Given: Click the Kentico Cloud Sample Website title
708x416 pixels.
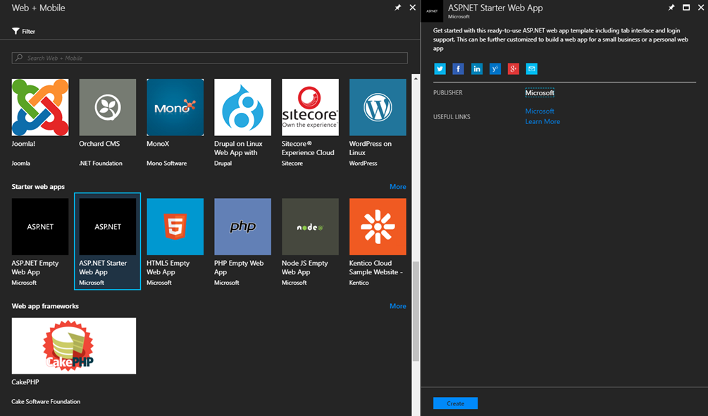Looking at the screenshot, I should [x=375, y=267].
